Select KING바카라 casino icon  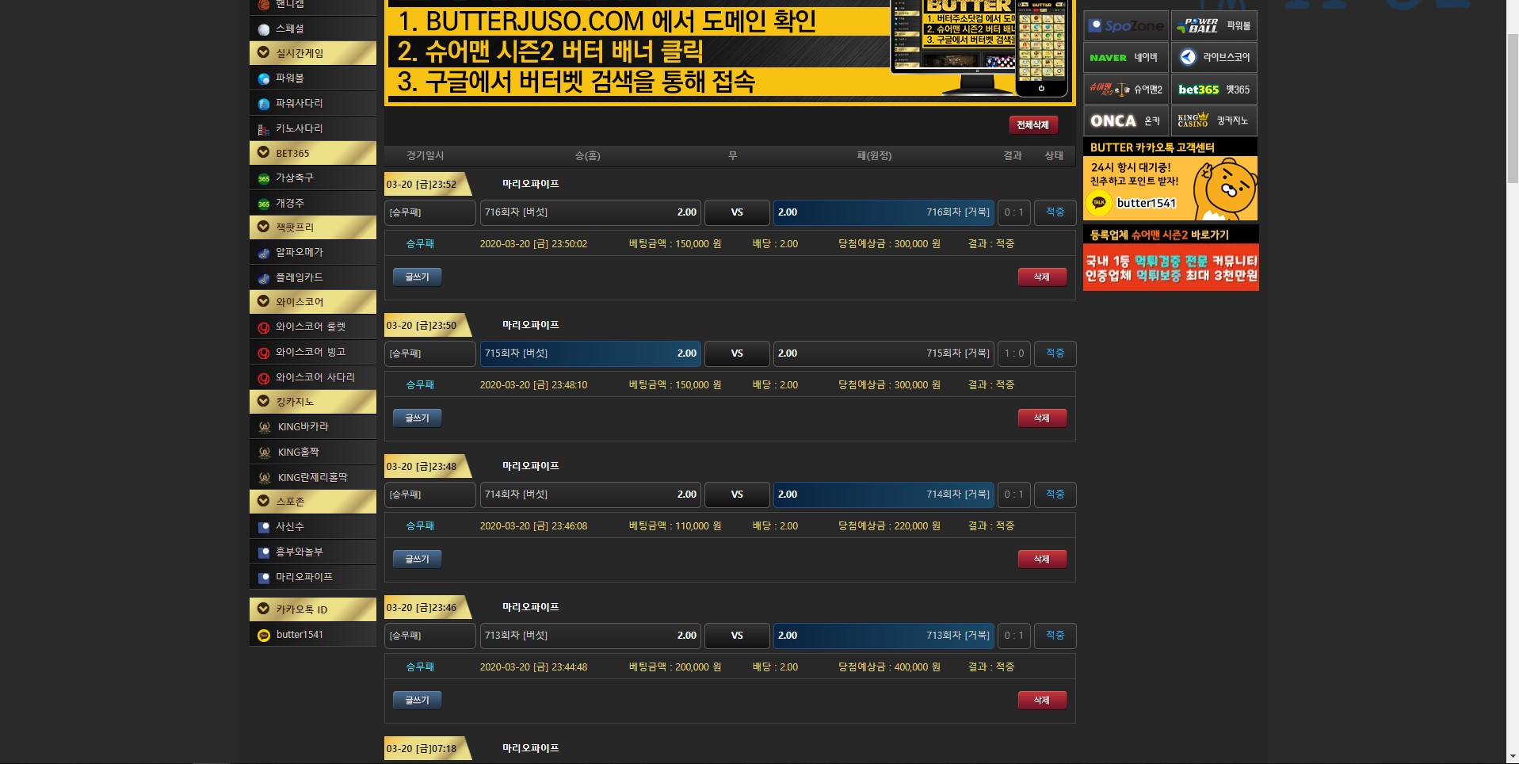265,427
